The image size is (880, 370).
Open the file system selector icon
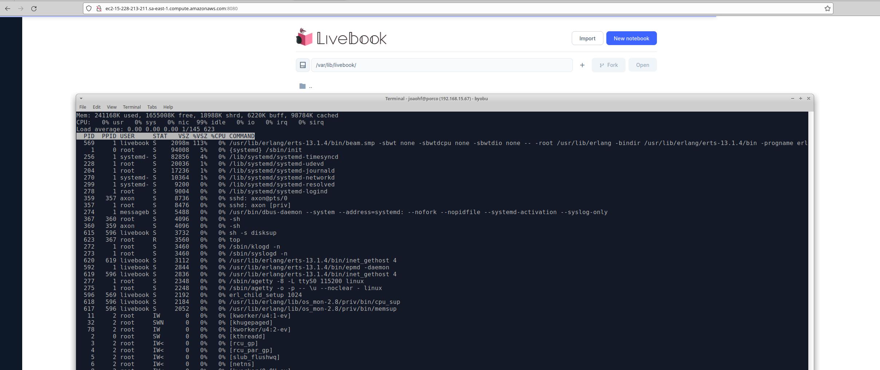tap(302, 65)
